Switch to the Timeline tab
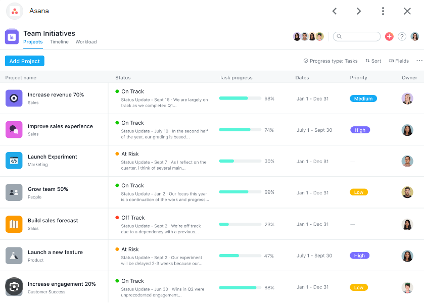424x305 pixels. tap(59, 42)
